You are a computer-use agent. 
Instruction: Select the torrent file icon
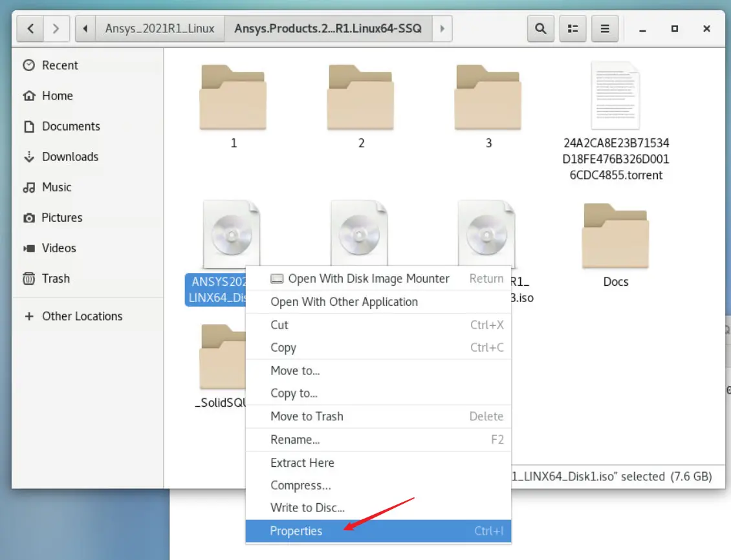point(615,96)
